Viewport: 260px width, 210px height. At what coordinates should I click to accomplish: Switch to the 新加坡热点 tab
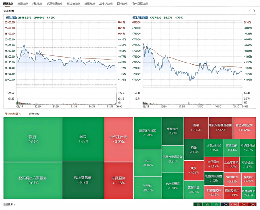point(74,3)
